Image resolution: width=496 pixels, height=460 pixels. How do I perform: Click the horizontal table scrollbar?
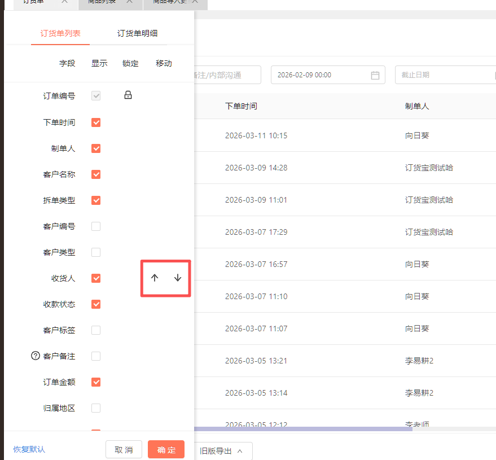click(x=303, y=429)
